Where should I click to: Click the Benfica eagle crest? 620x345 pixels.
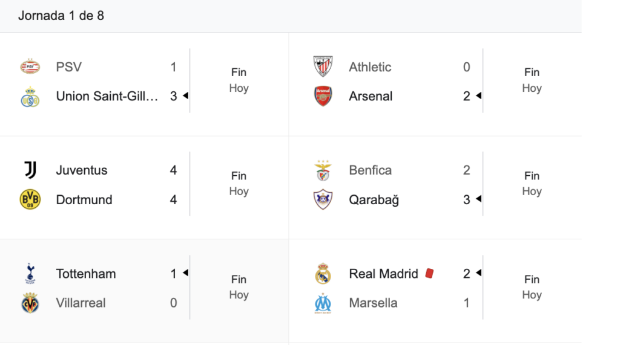tap(323, 170)
